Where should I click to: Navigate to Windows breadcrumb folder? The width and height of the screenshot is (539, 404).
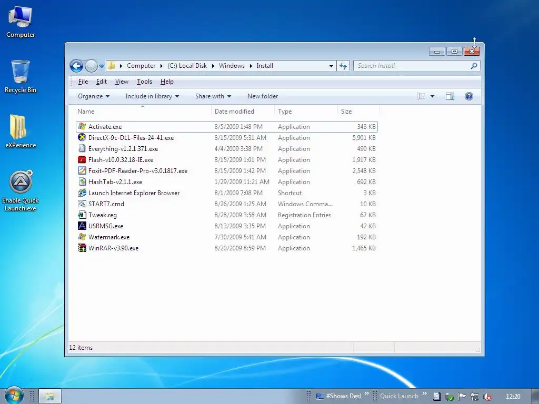coord(232,66)
